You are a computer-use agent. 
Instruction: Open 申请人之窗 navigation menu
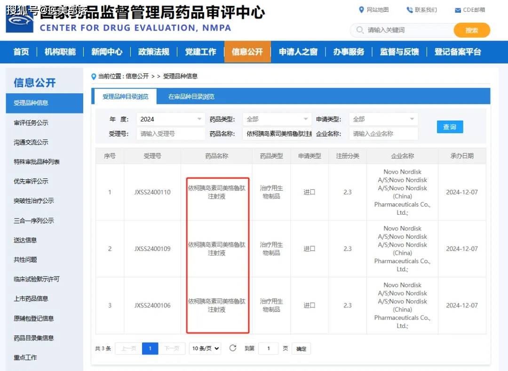point(298,52)
